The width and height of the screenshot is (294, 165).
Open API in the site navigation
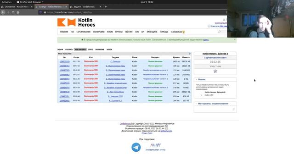pos(143,32)
